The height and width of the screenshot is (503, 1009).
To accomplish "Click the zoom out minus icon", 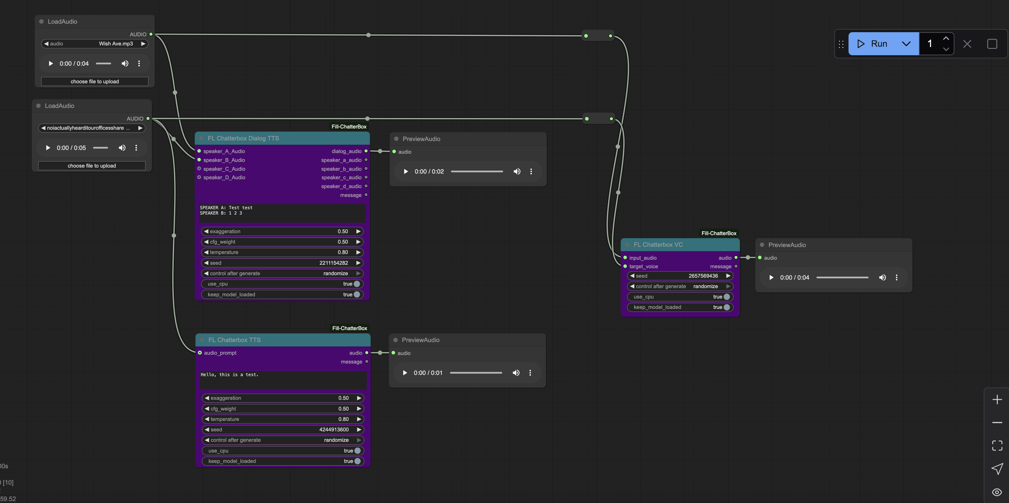I will pyautogui.click(x=997, y=423).
